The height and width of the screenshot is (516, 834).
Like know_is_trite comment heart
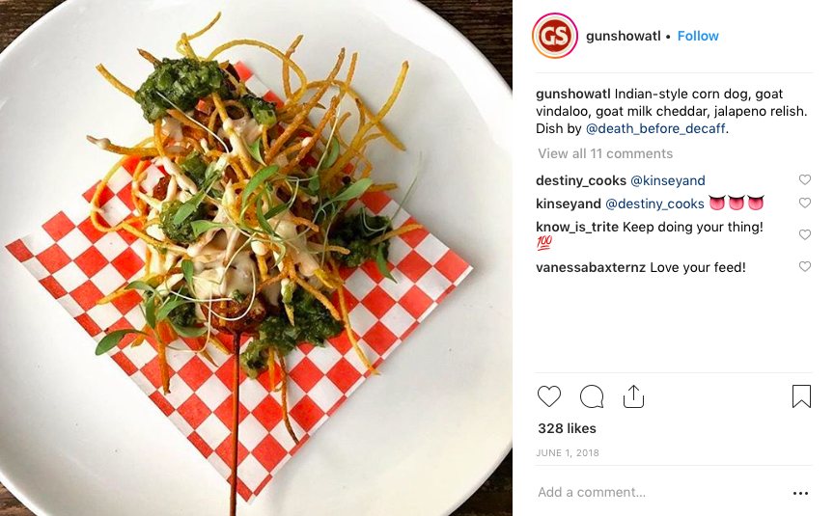point(805,234)
